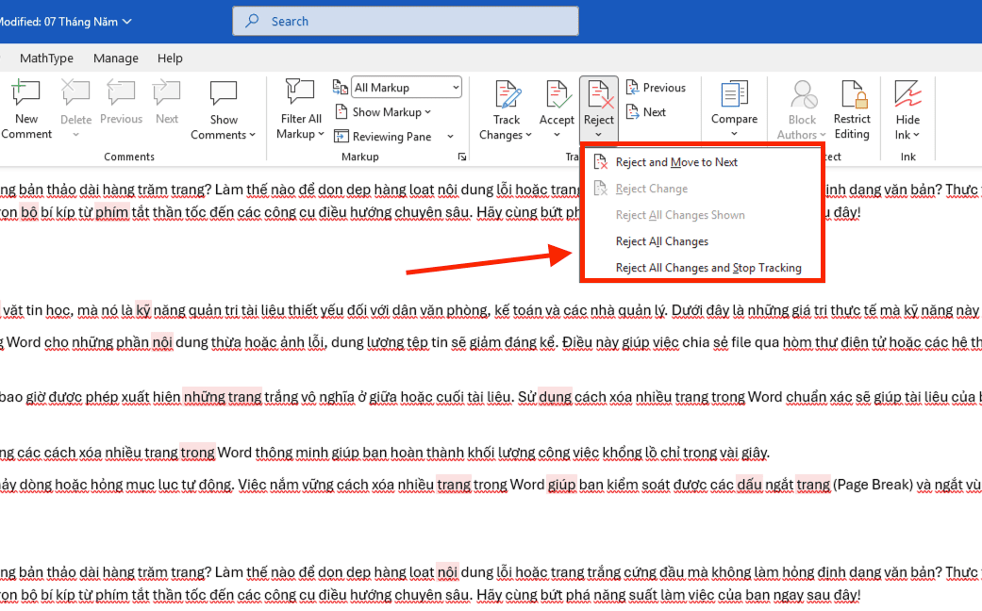Click into the Search box

click(x=406, y=22)
